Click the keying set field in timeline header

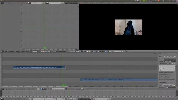coord(101,99)
